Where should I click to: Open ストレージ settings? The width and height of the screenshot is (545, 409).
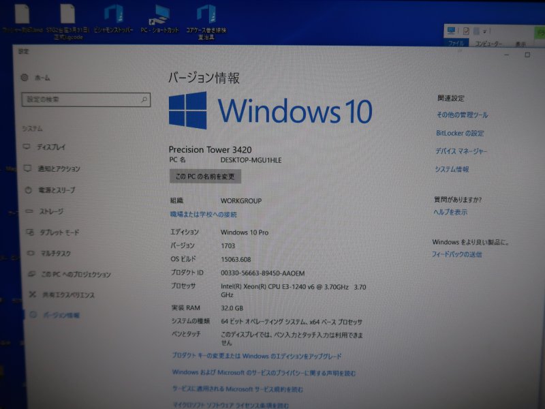click(x=45, y=211)
